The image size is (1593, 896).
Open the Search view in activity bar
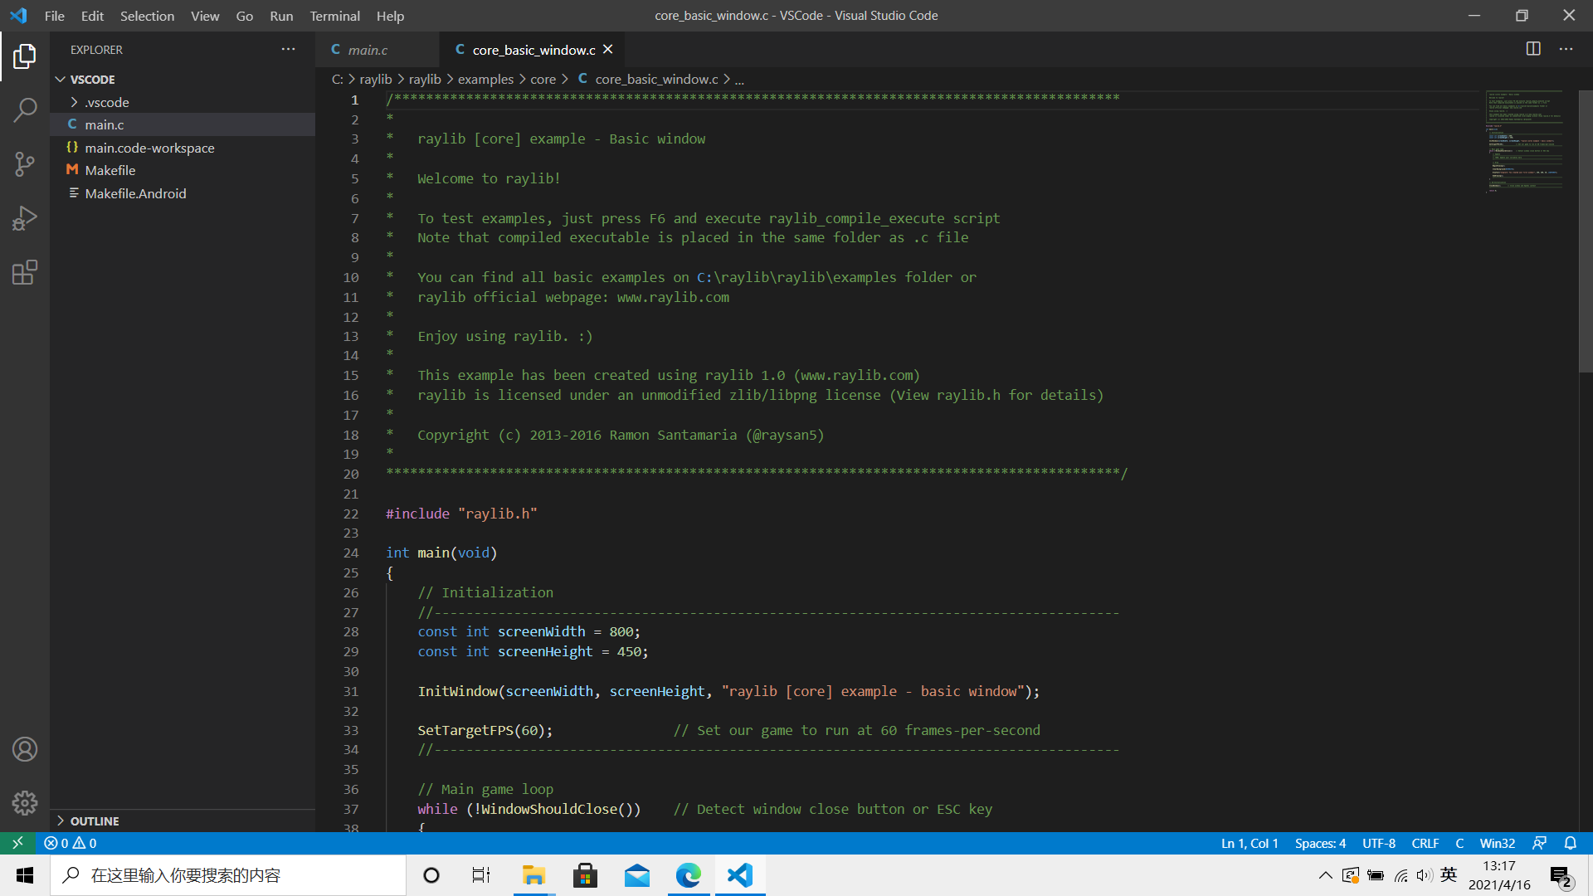[25, 110]
